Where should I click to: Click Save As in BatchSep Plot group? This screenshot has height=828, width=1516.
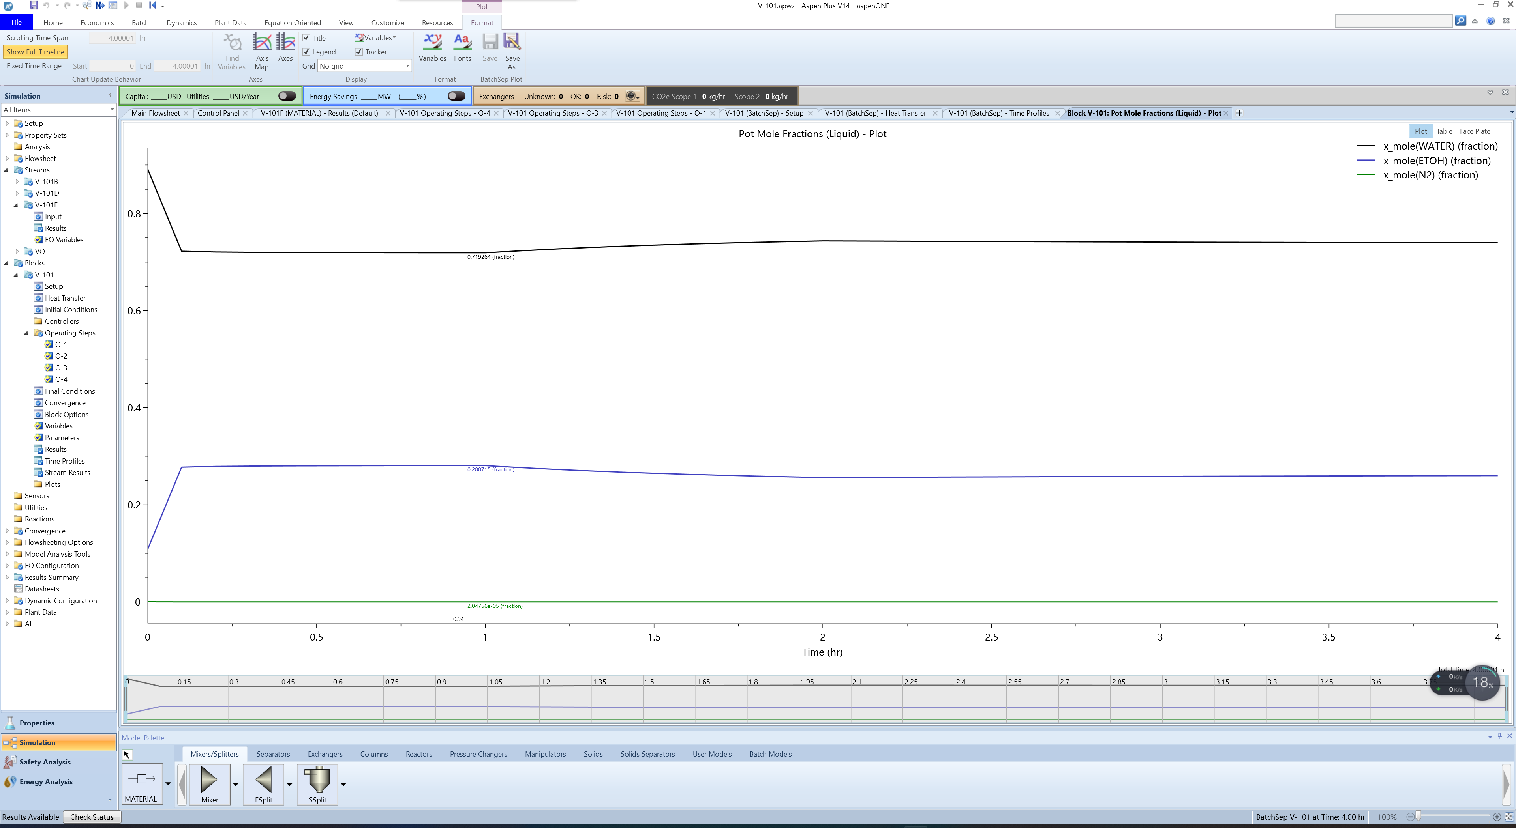(x=512, y=52)
